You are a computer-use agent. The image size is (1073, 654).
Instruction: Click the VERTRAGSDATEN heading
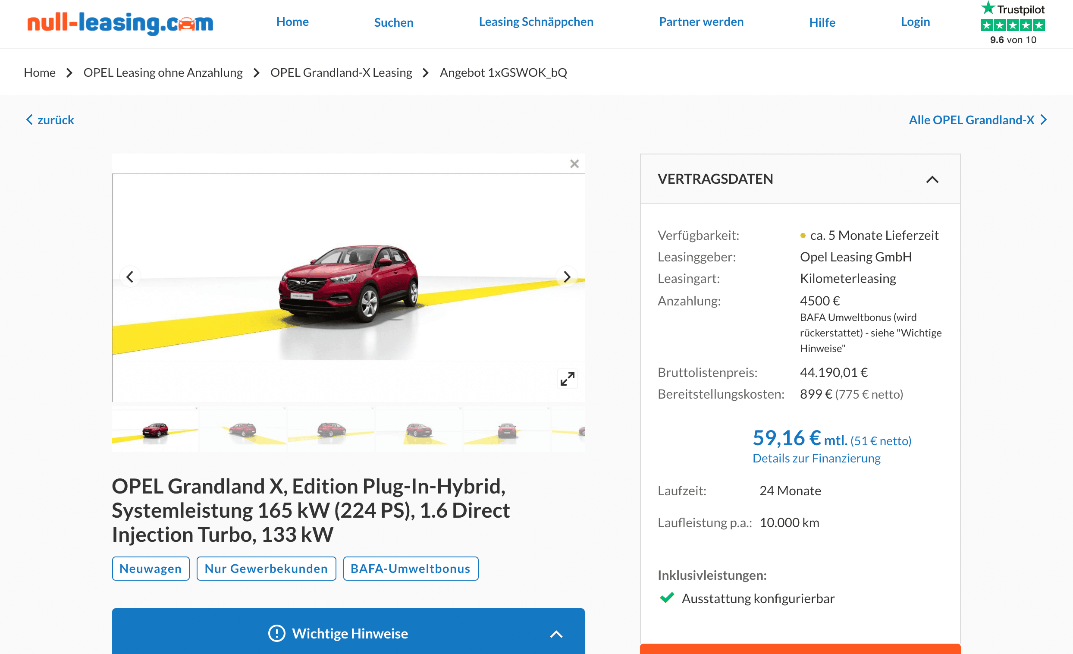click(x=715, y=179)
